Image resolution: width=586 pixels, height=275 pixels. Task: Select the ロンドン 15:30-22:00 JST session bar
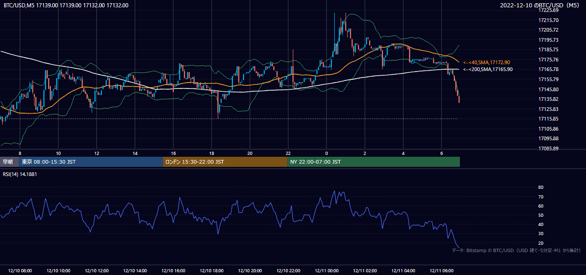click(225, 162)
